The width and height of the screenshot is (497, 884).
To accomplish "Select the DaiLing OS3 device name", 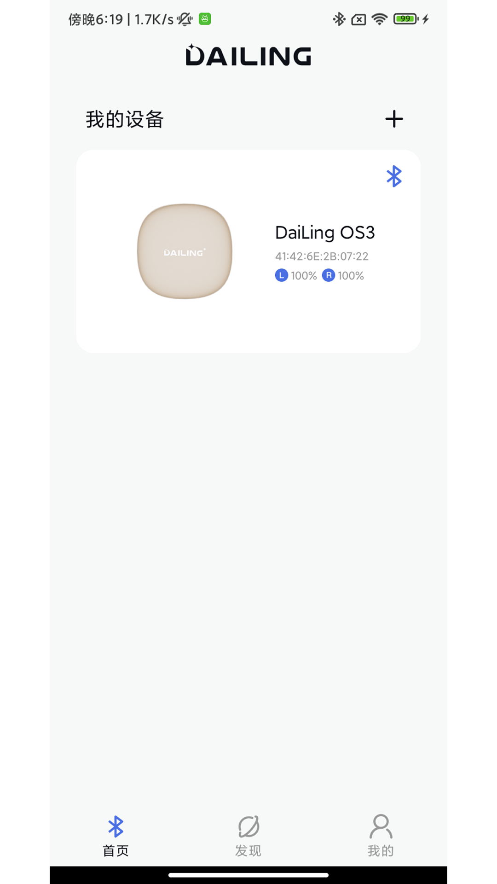I will pos(325,233).
